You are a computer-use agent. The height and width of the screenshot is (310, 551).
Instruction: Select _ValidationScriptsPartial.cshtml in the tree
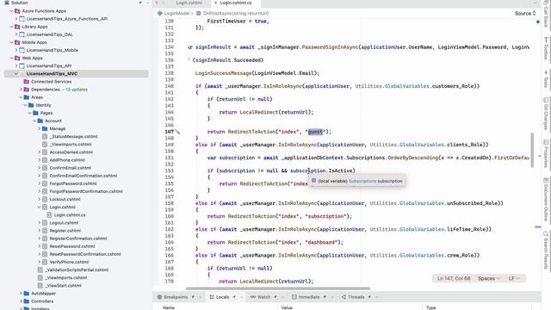pyautogui.click(x=77, y=270)
